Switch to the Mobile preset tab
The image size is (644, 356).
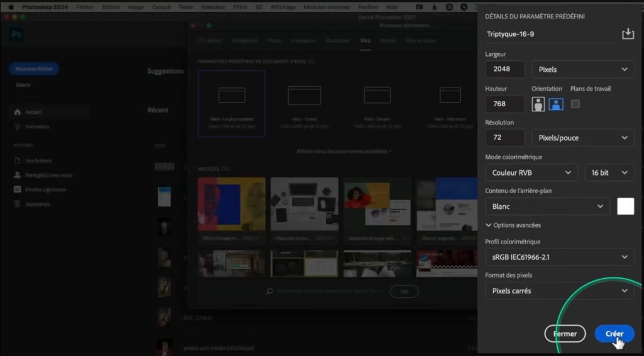(x=388, y=40)
